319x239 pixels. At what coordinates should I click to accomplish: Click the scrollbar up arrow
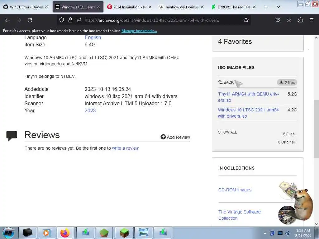coord(316,38)
